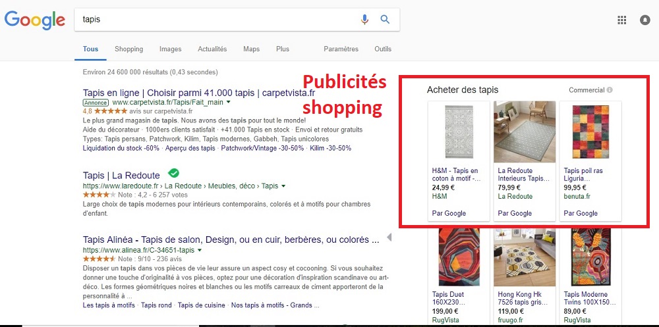
Task: Open the Google apps grid
Action: pyautogui.click(x=621, y=20)
